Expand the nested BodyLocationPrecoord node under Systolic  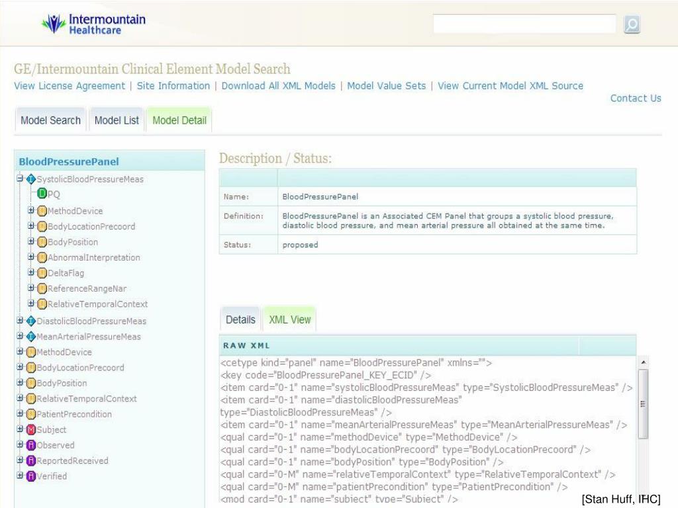click(x=30, y=226)
